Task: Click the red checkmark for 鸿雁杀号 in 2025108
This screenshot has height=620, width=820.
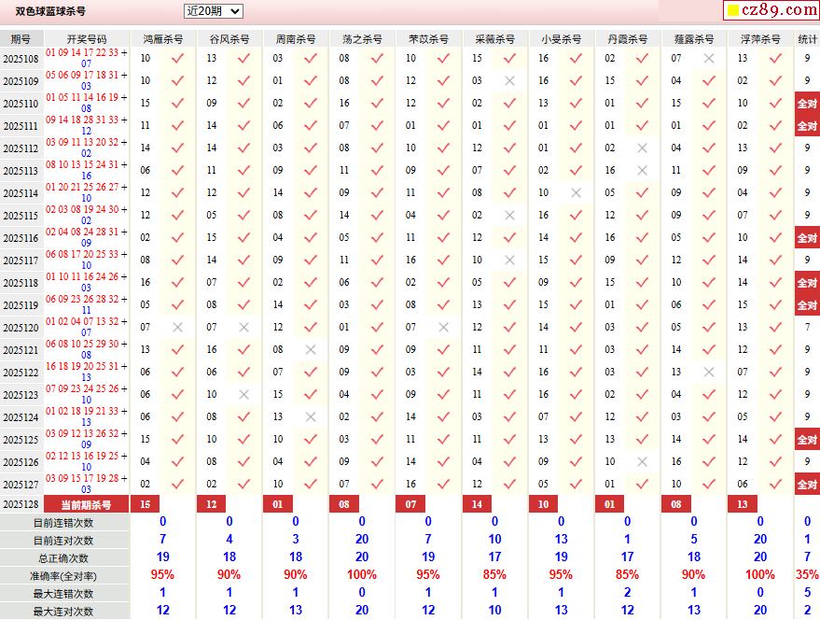Action: pos(178,58)
